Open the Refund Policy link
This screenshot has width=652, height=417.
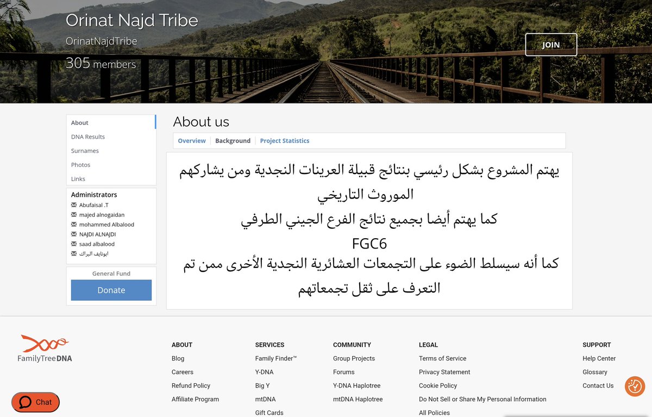click(191, 386)
